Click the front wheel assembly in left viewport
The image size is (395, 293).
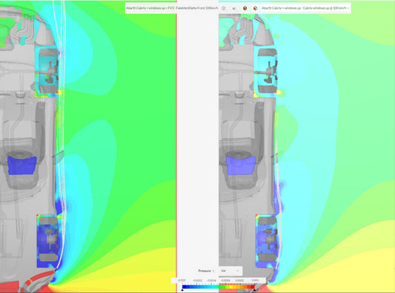pos(48,241)
